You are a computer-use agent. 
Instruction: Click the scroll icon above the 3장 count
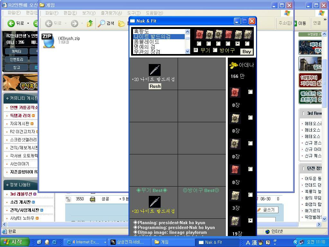click(235, 195)
